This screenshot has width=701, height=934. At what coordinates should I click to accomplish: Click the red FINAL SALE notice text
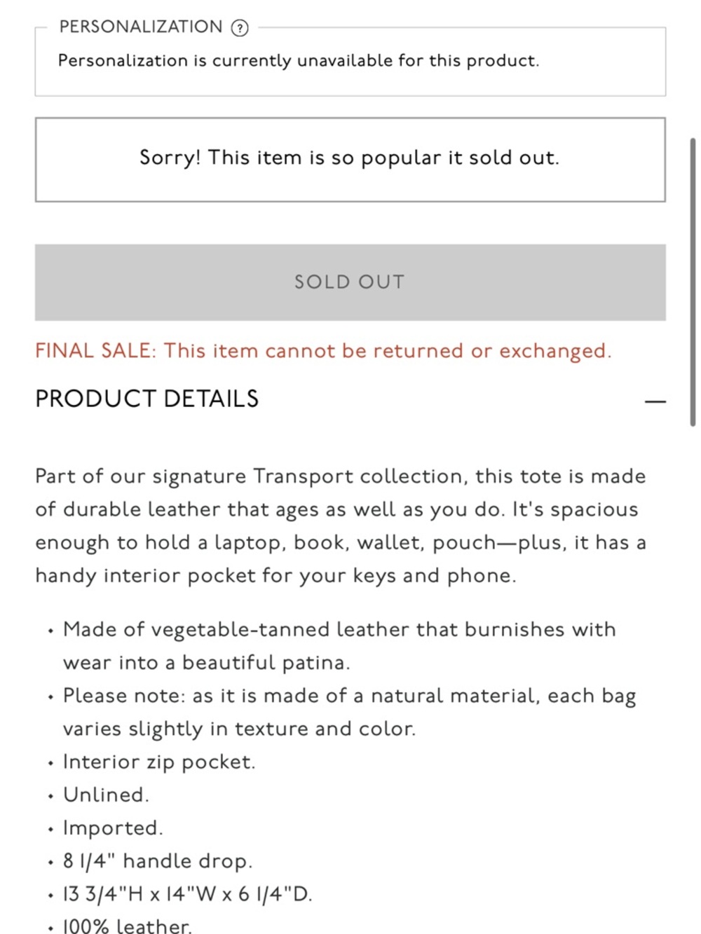pyautogui.click(x=323, y=351)
